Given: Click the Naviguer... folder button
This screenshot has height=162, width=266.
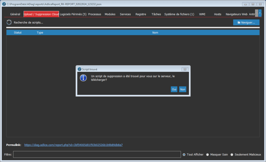Looking at the screenshot, I should coord(246,22).
